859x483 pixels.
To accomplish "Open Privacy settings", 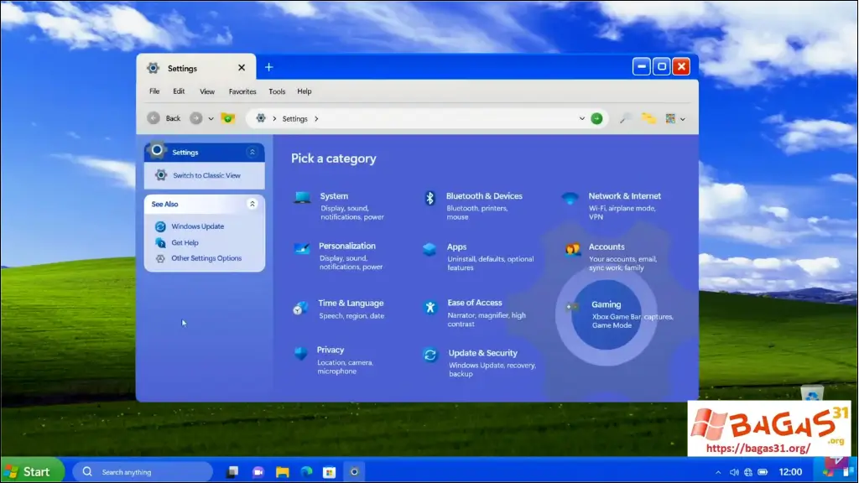I will pyautogui.click(x=331, y=356).
